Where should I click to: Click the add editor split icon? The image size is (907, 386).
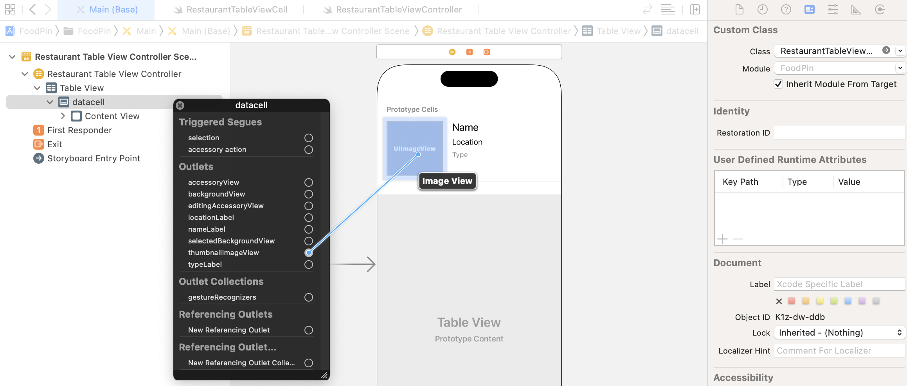[x=695, y=9]
